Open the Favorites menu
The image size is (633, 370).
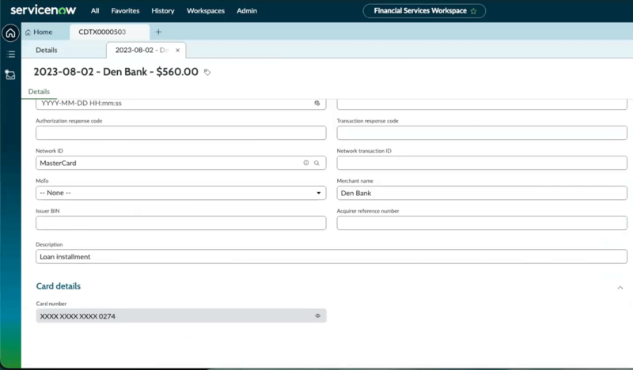pos(125,11)
